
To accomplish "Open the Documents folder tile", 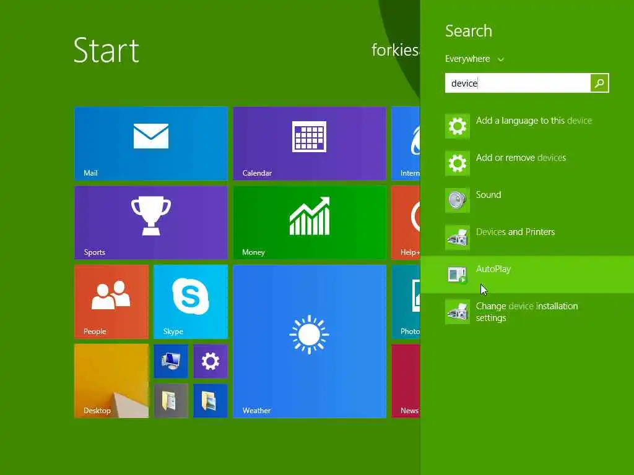I will click(171, 400).
